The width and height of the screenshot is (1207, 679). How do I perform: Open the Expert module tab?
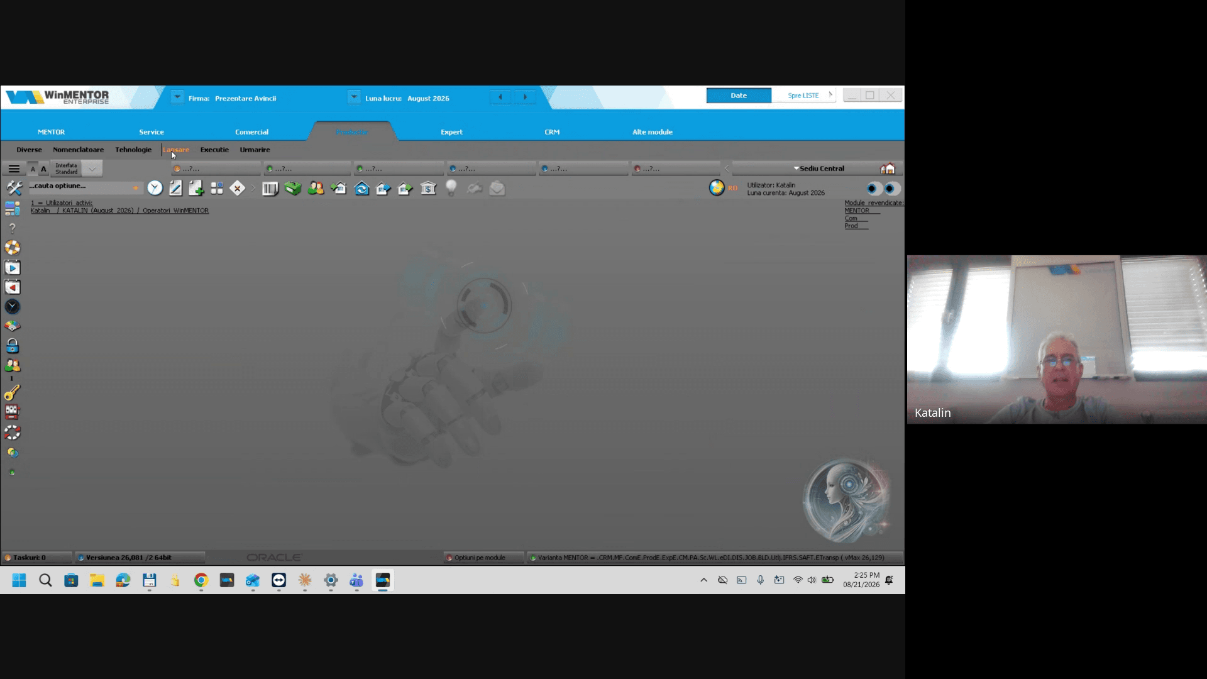point(451,132)
